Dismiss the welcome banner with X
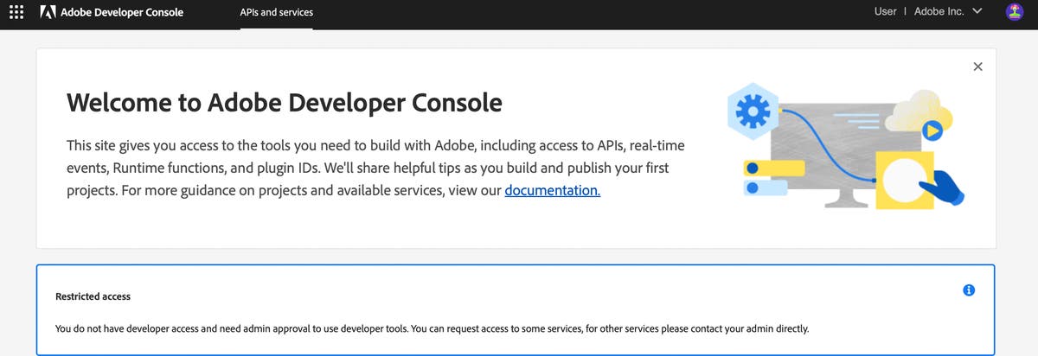The width and height of the screenshot is (1038, 356). (x=977, y=67)
